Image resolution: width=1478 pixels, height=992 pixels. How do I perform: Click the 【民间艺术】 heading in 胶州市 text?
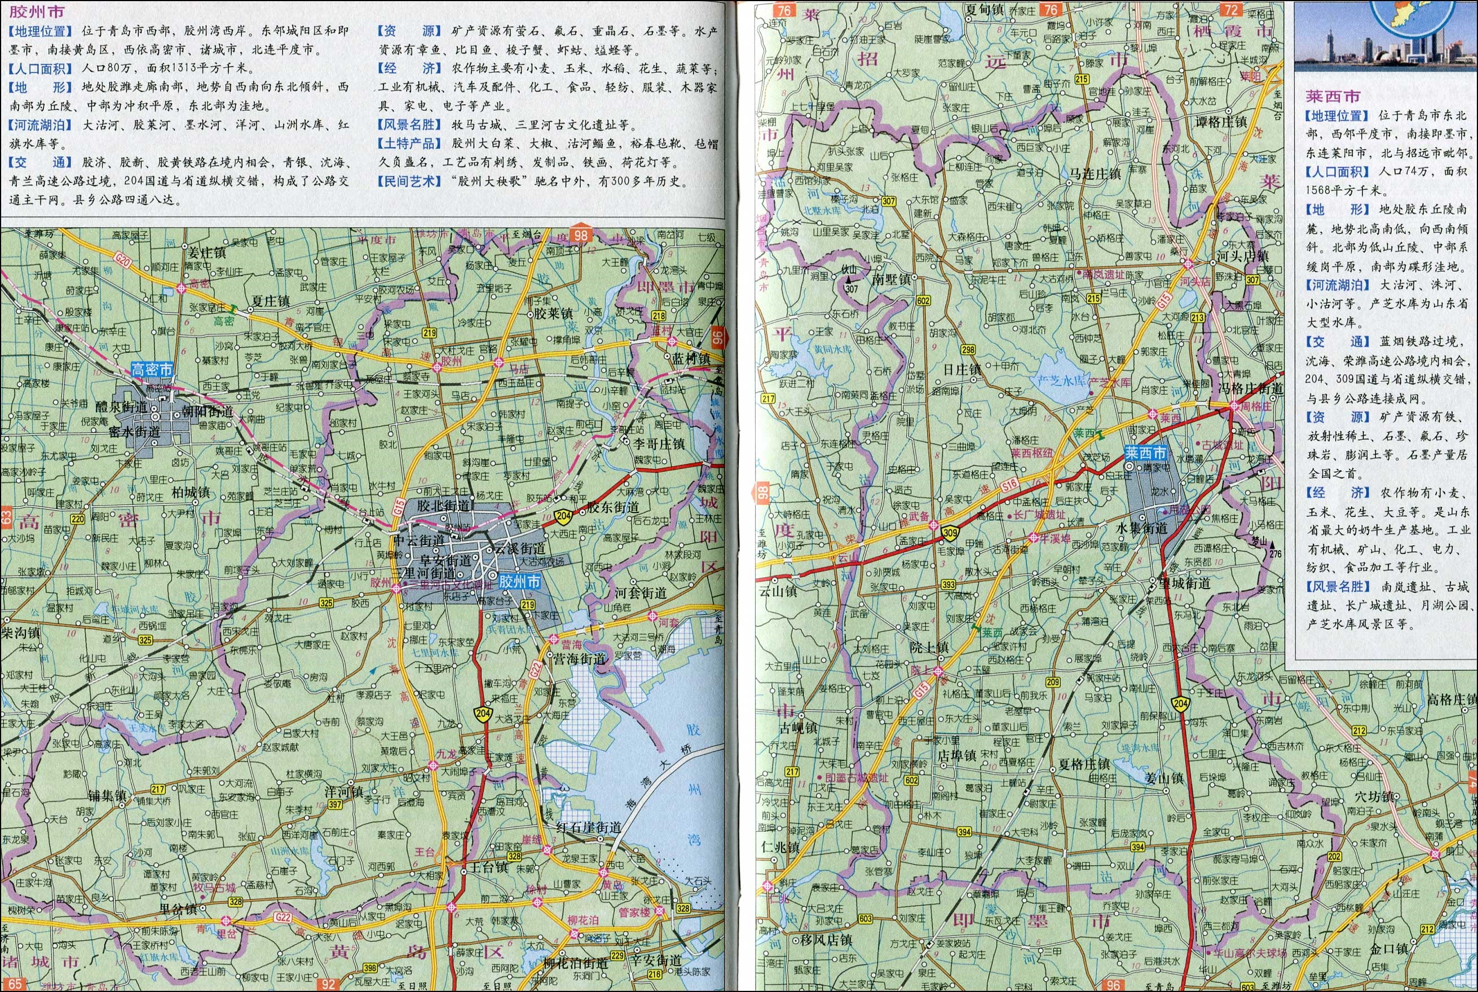pos(408,181)
